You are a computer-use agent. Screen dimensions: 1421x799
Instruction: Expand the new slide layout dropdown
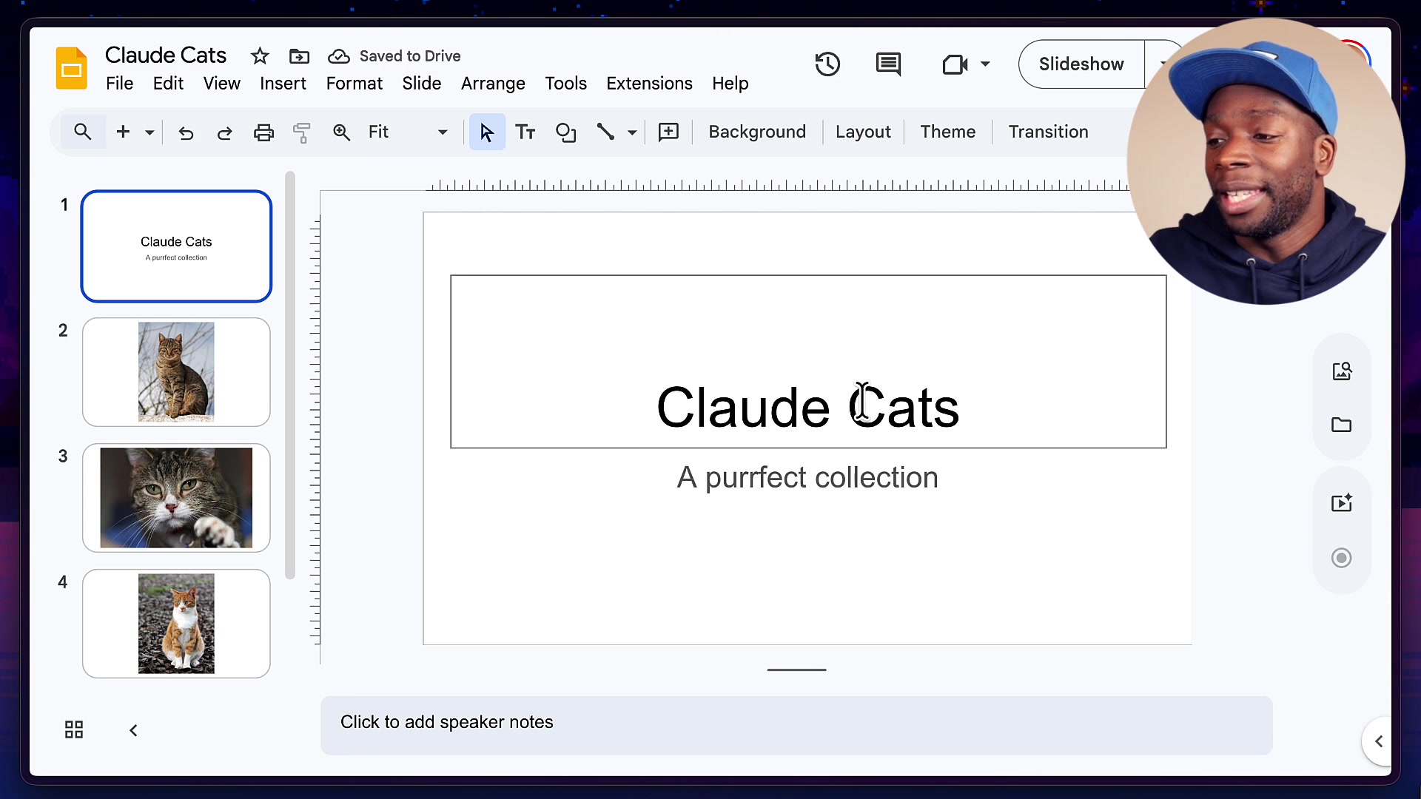pos(150,132)
